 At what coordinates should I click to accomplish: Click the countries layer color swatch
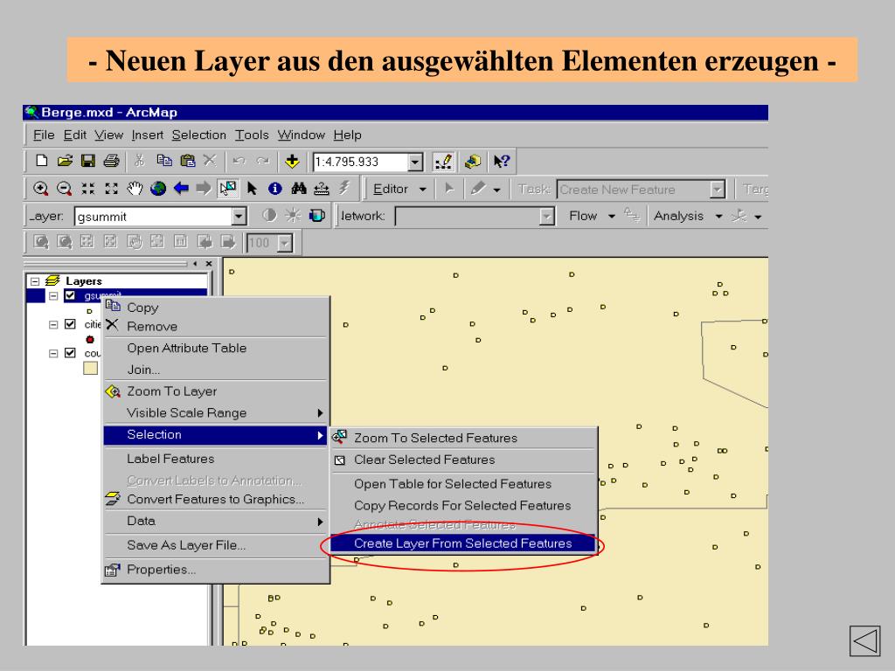90,368
